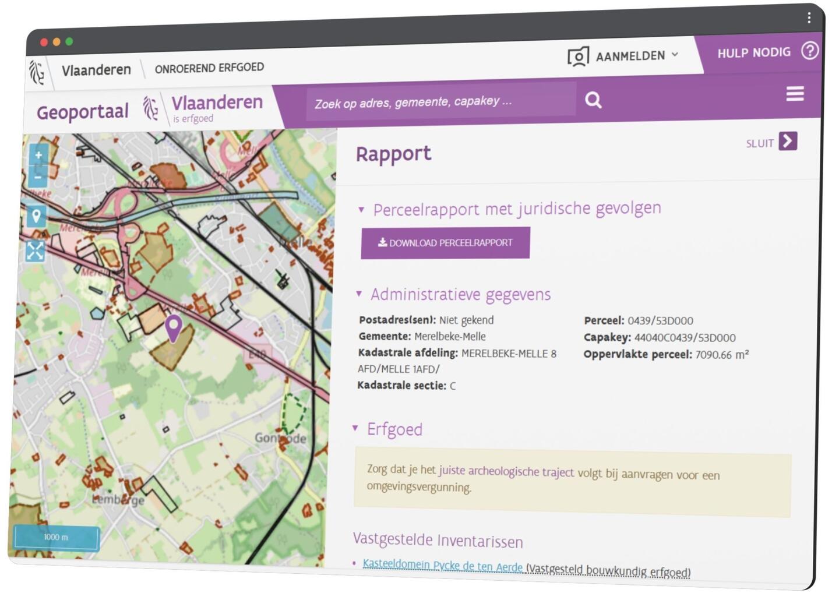This screenshot has width=839, height=593.
Task: Focus the address search field
Action: 441,102
